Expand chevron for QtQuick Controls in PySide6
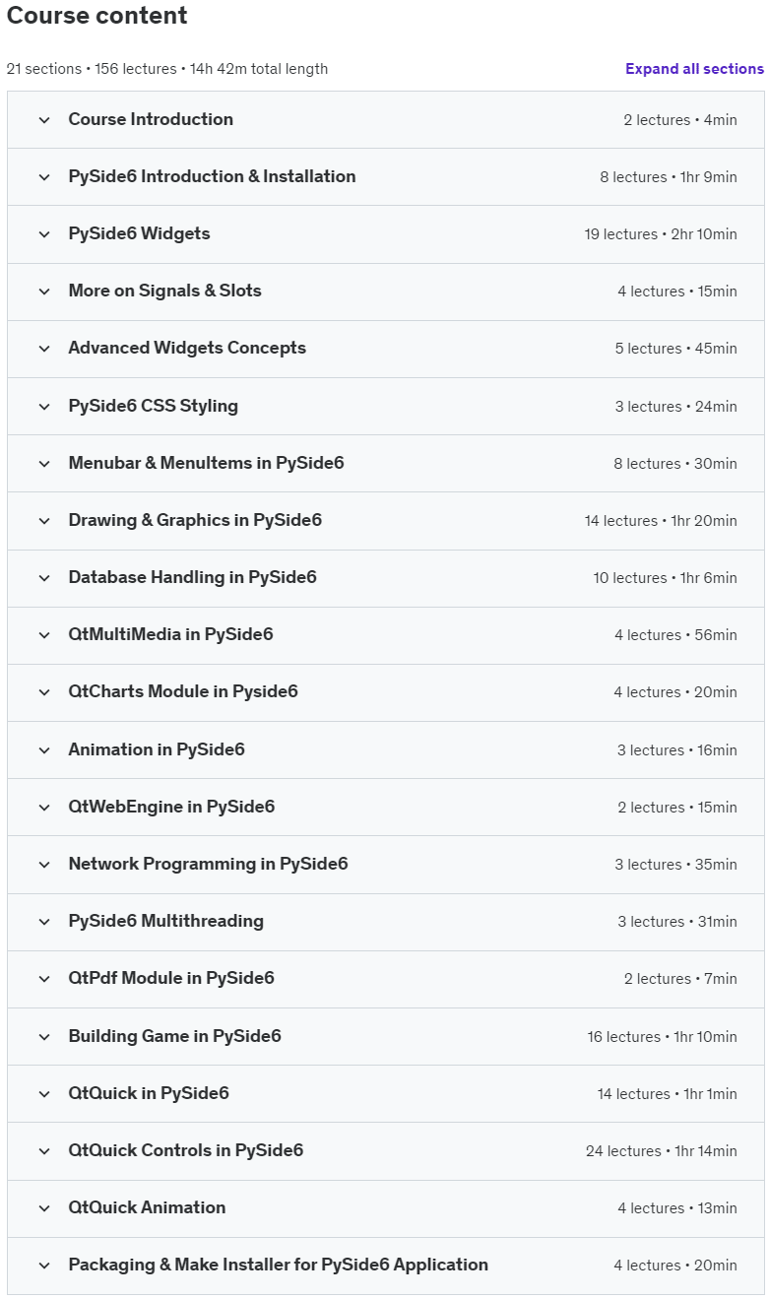This screenshot has width=769, height=1299. (44, 1151)
